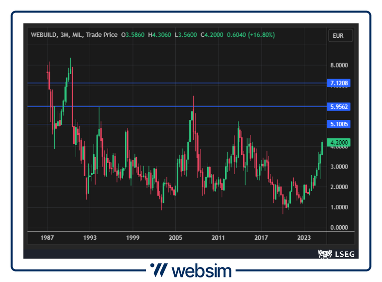Click the 1987 year label on time axis
This screenshot has height=282, width=382.
(48, 238)
